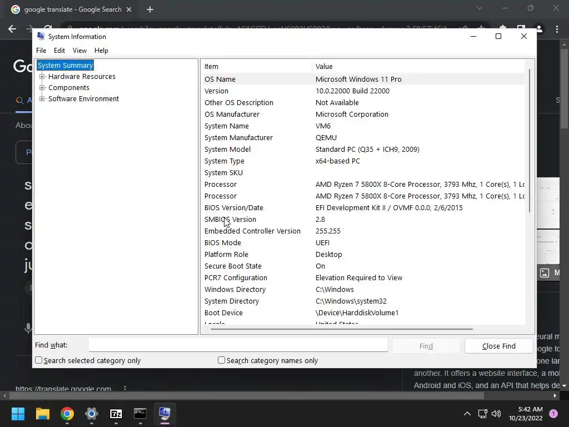Show hidden system tray icons

point(467,414)
